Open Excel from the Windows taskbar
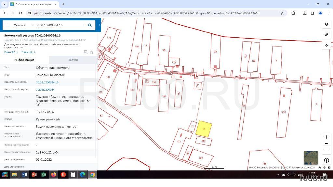Viewport: 333px width, 187px height. [44, 175]
